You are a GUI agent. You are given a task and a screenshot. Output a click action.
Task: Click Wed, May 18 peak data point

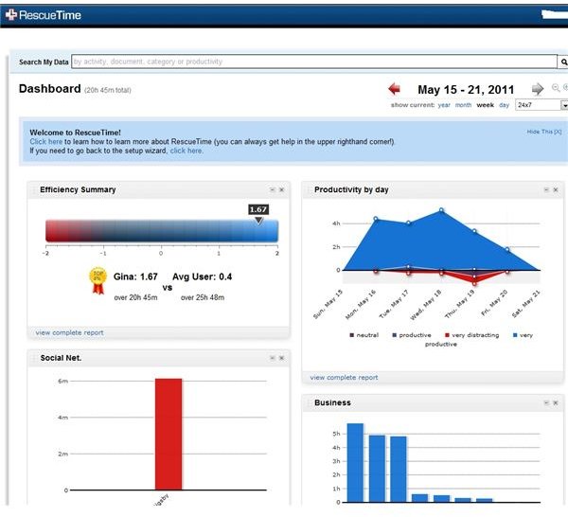[x=441, y=210]
